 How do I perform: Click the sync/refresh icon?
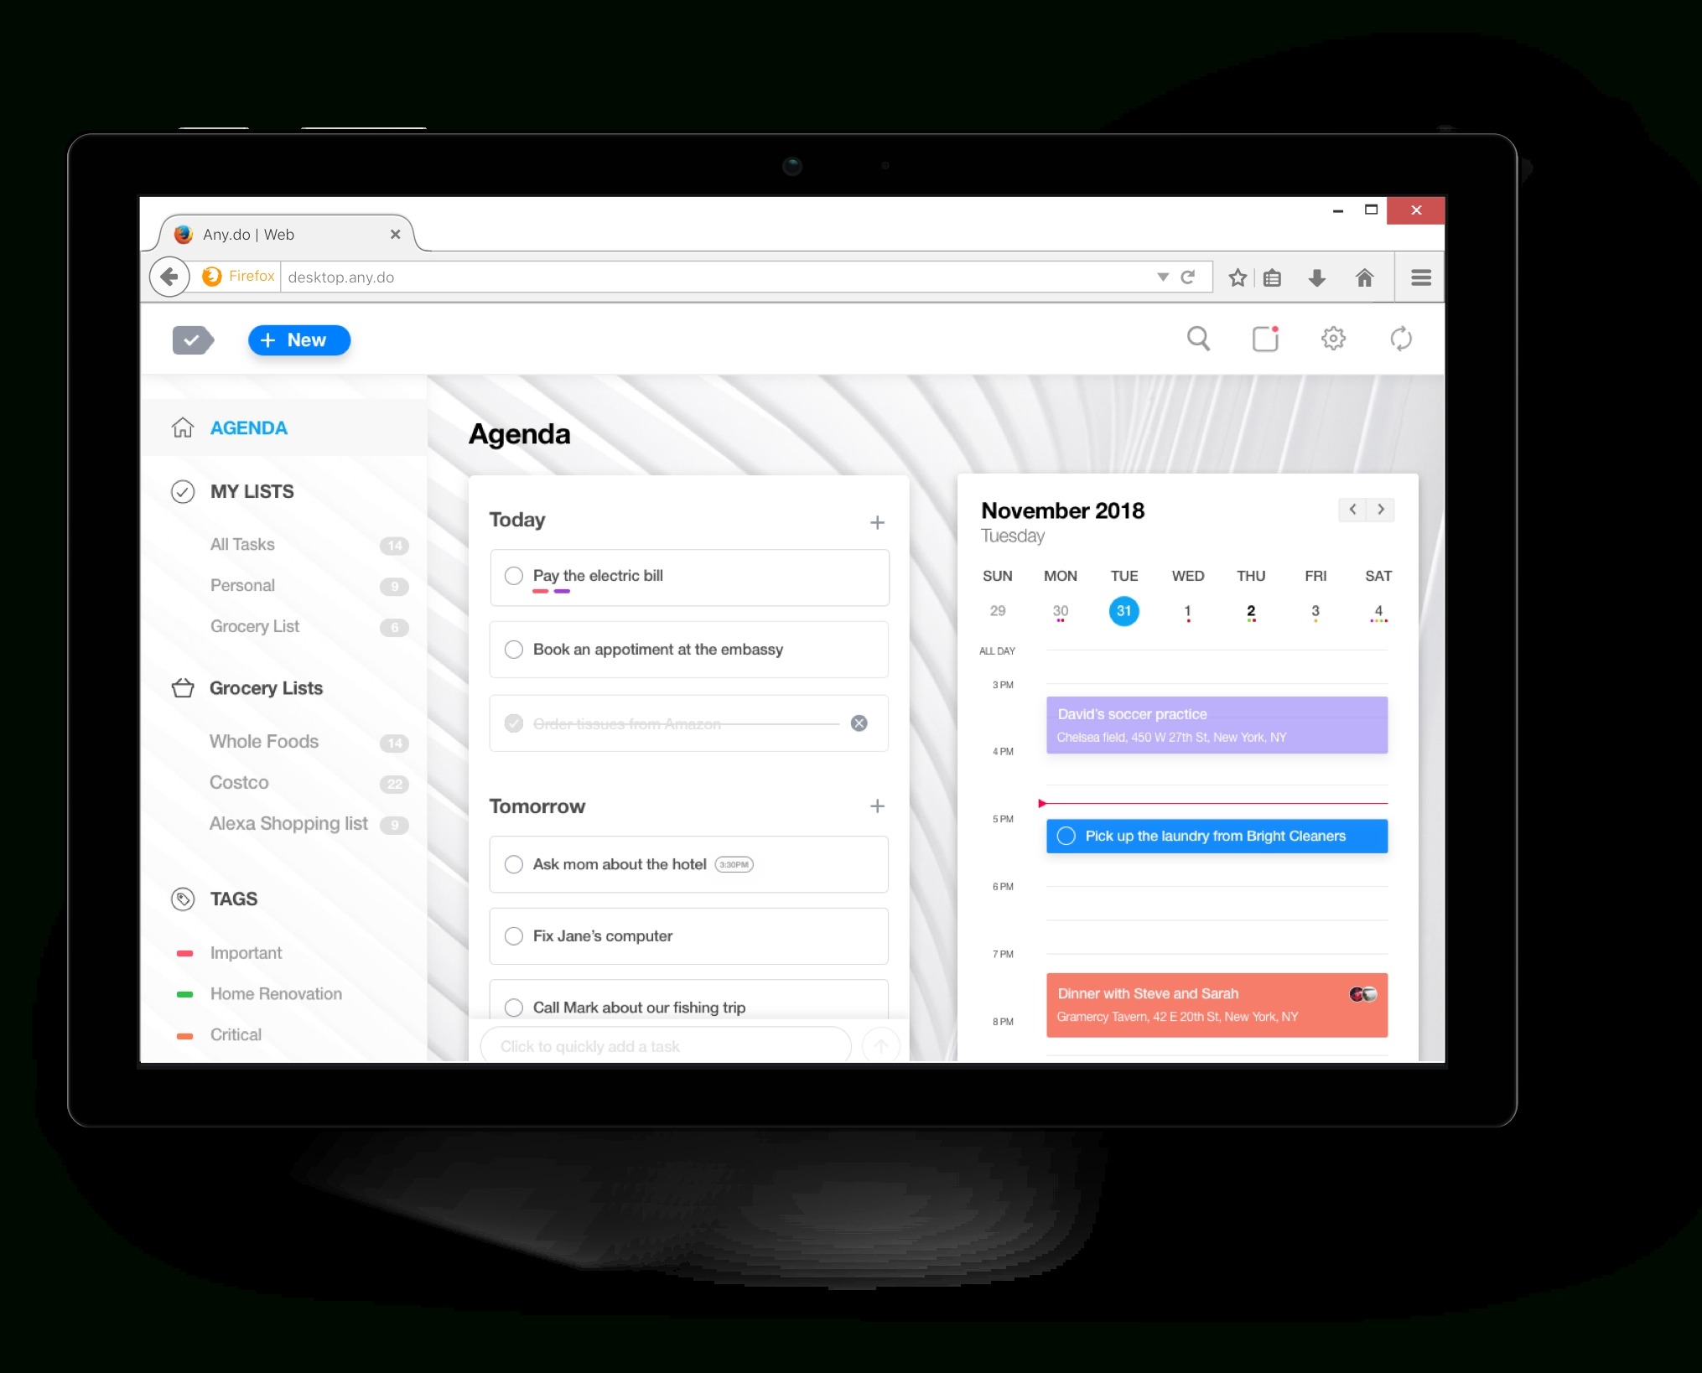point(1401,338)
